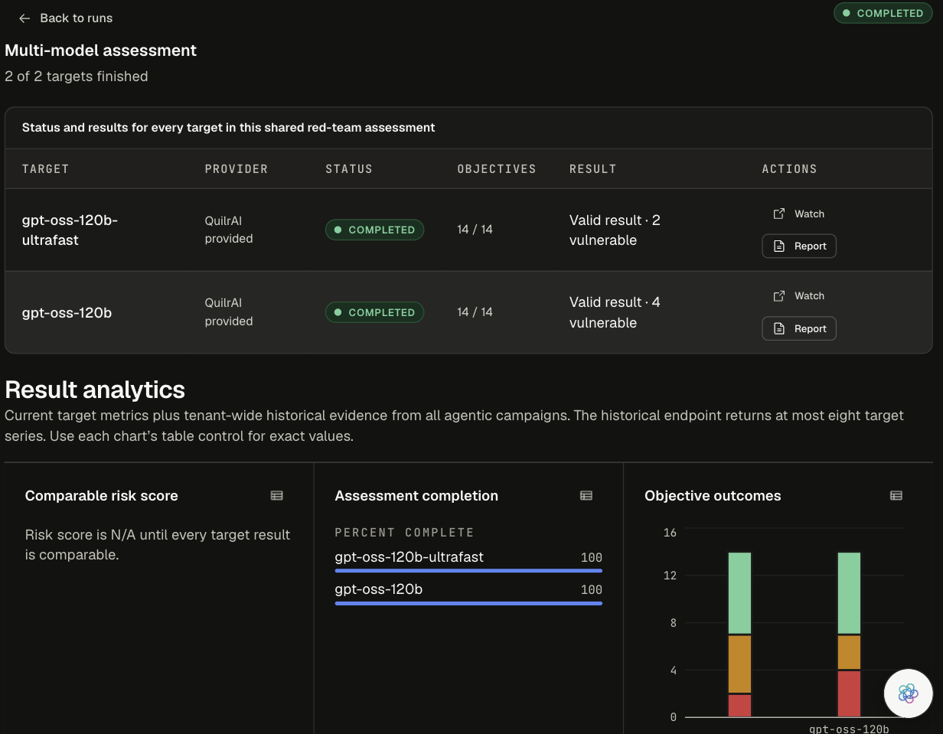
Task: Click COMPLETED badge in gpt-oss-120b row
Action: 374,312
